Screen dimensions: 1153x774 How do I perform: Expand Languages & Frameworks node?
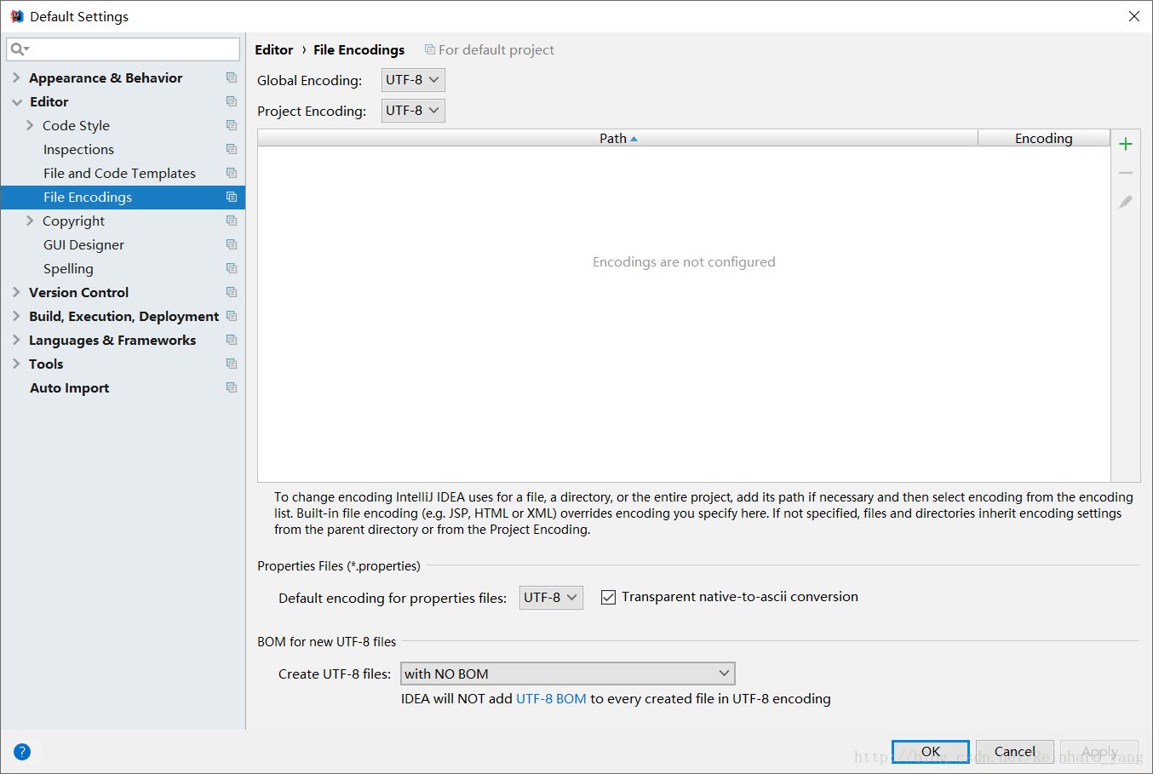[16, 340]
